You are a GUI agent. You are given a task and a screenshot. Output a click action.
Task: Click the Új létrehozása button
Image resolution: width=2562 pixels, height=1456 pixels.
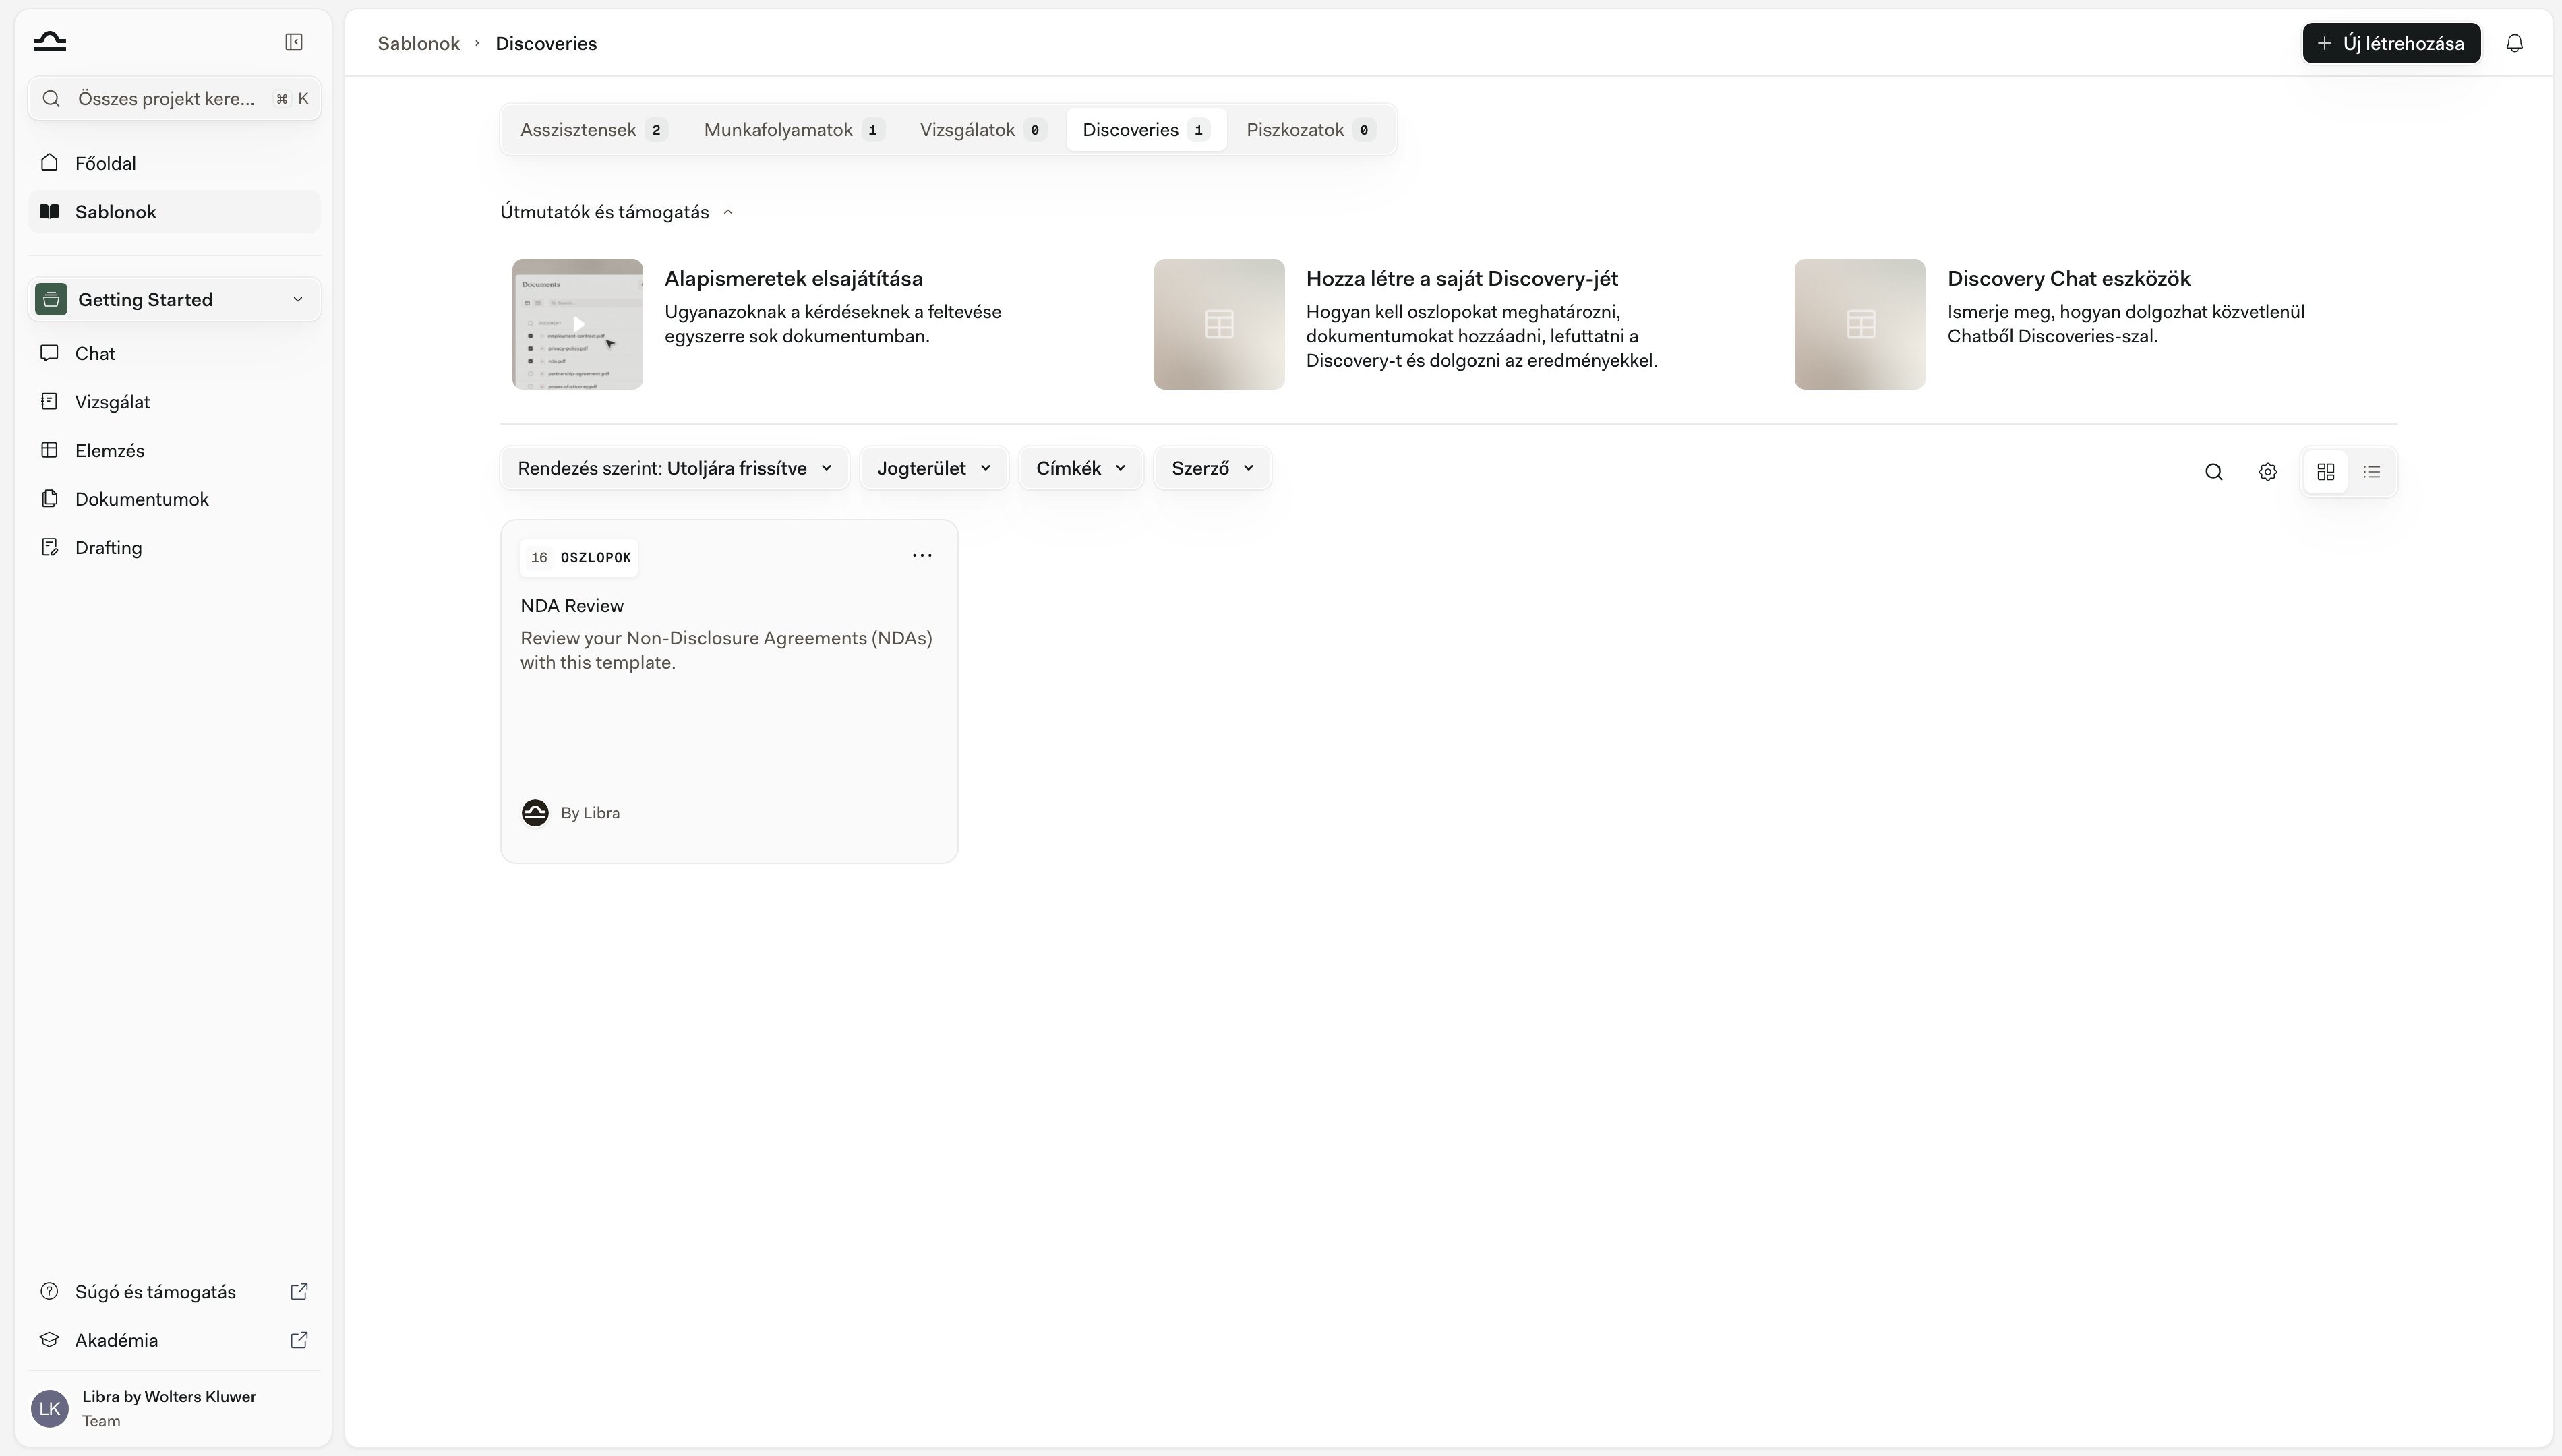(x=2391, y=43)
